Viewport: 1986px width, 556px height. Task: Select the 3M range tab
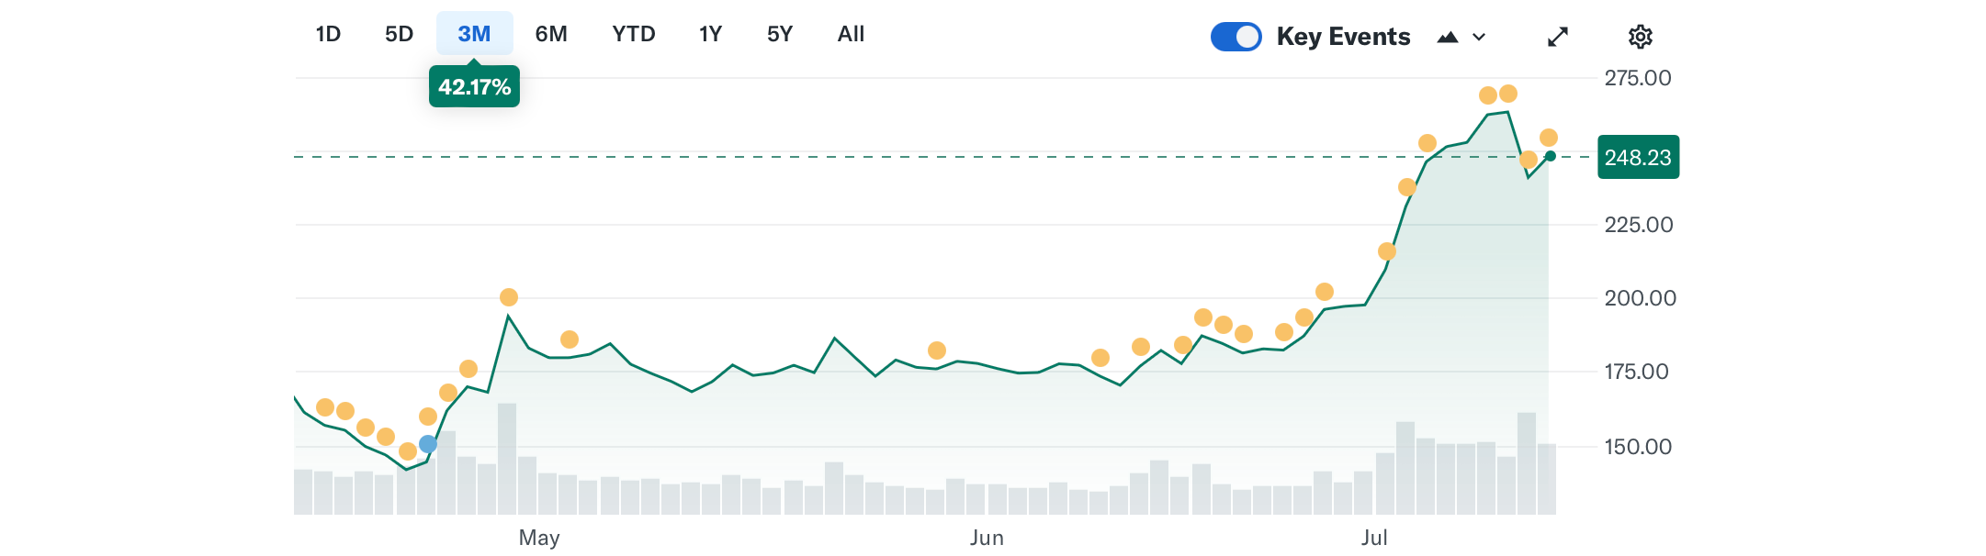[474, 34]
